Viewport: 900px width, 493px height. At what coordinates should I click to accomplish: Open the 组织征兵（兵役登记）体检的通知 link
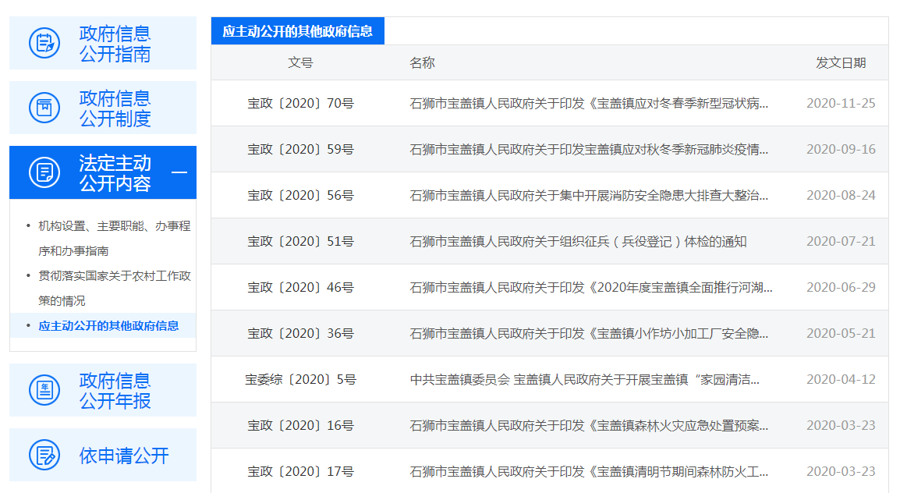click(578, 241)
